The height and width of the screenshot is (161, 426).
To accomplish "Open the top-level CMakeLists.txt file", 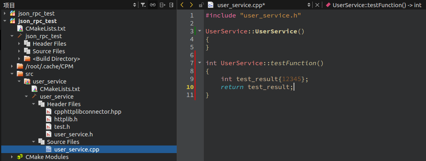I will [x=45, y=28].
